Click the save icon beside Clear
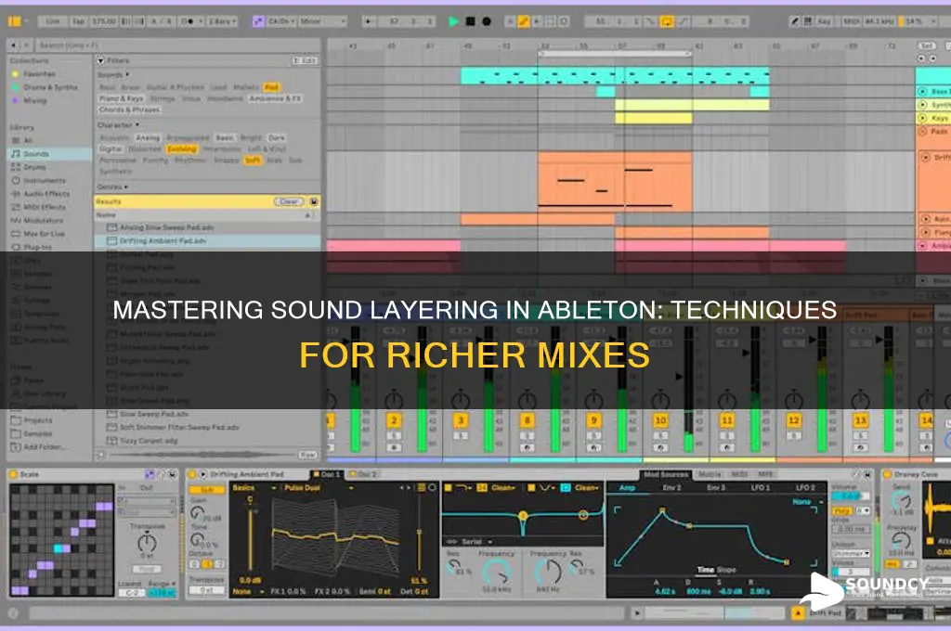Image resolution: width=951 pixels, height=631 pixels. point(314,202)
